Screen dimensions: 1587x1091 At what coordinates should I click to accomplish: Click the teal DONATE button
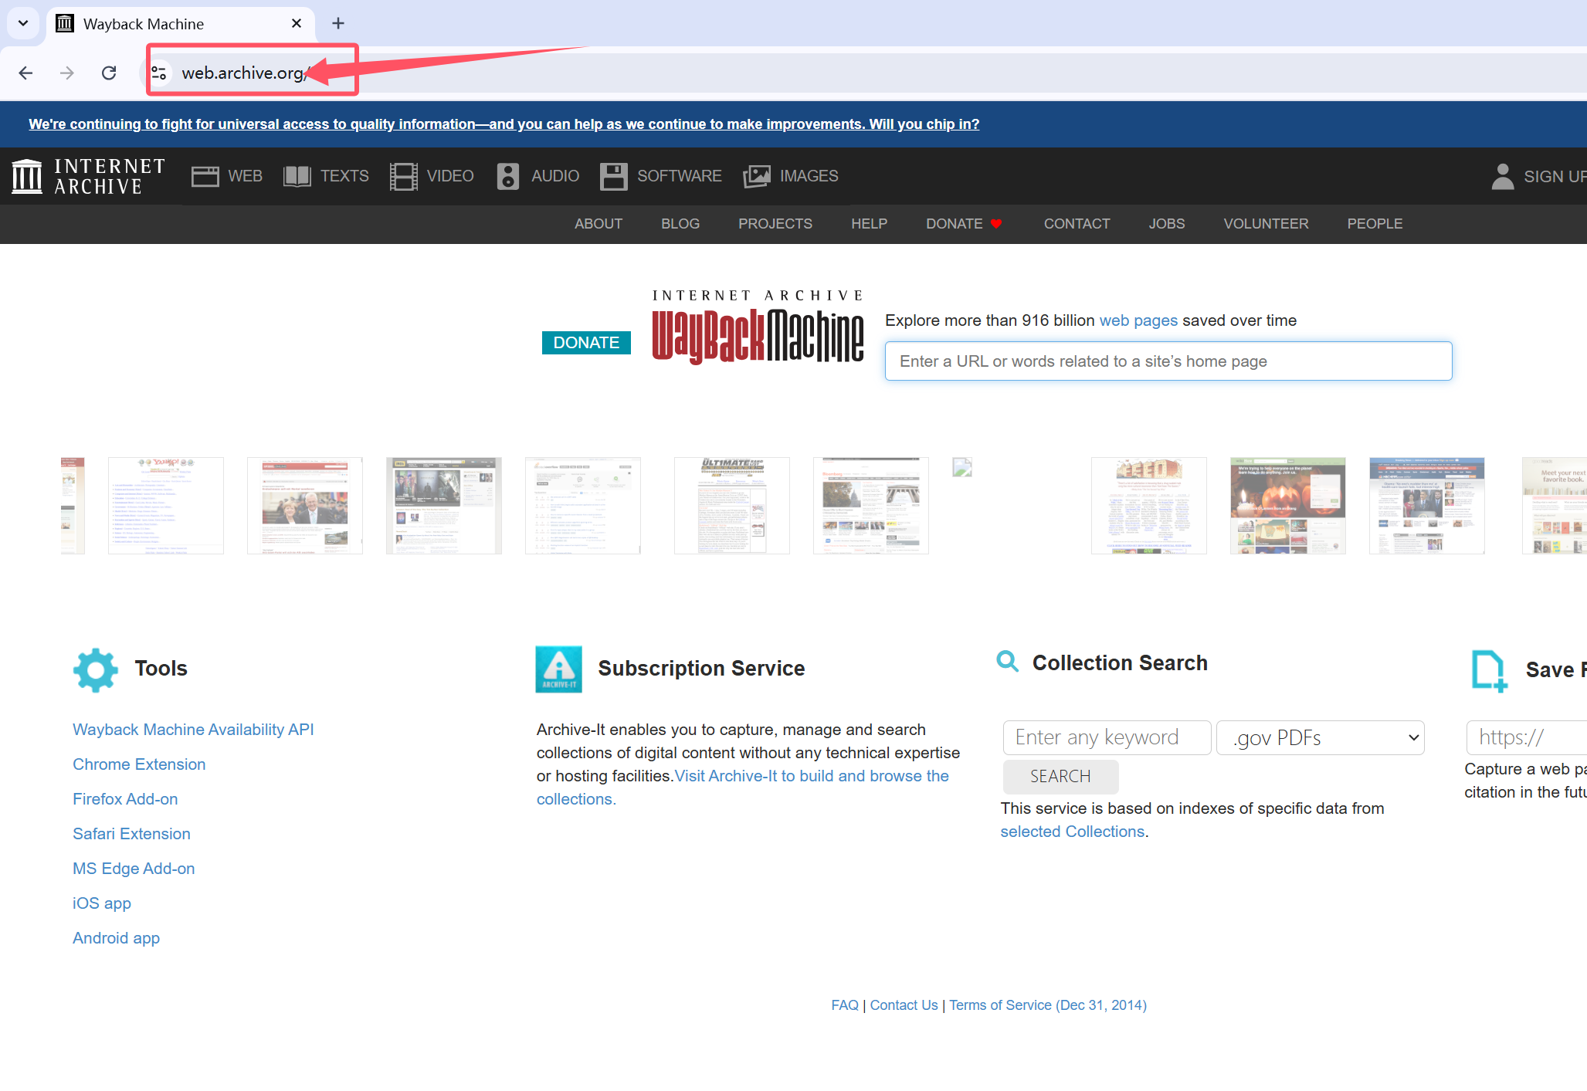click(586, 343)
